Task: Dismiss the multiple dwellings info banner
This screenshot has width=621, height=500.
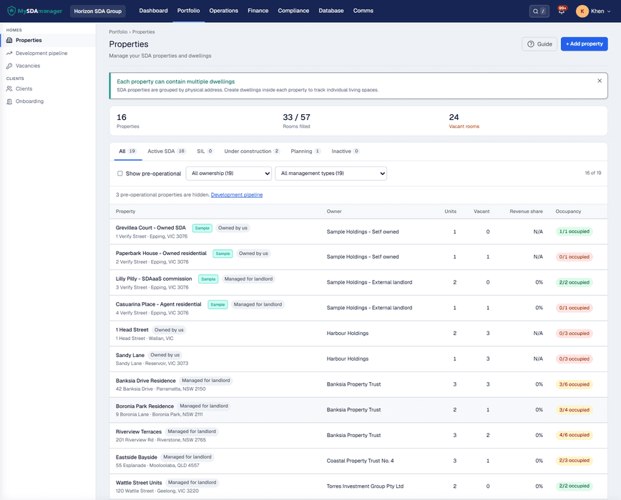Action: pos(600,81)
